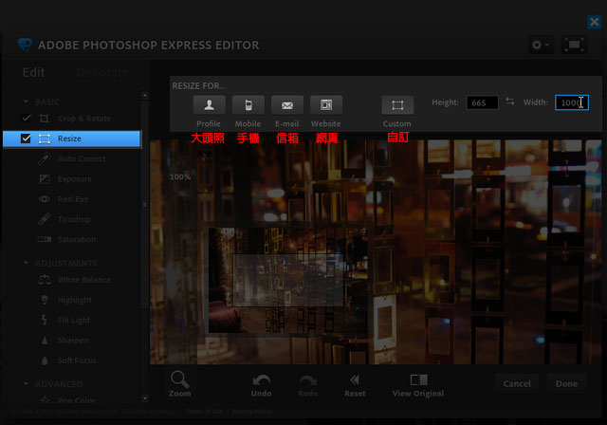This screenshot has width=607, height=425.
Task: Toggle the Crop & Rotate checkmark
Action: click(27, 118)
